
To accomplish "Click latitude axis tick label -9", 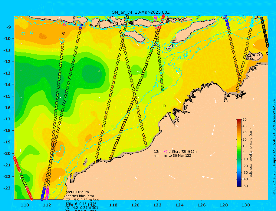I will [x=8, y=27].
